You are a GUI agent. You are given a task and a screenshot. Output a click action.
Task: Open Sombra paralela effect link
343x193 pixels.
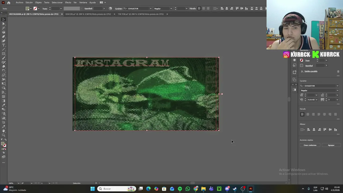tap(311, 71)
